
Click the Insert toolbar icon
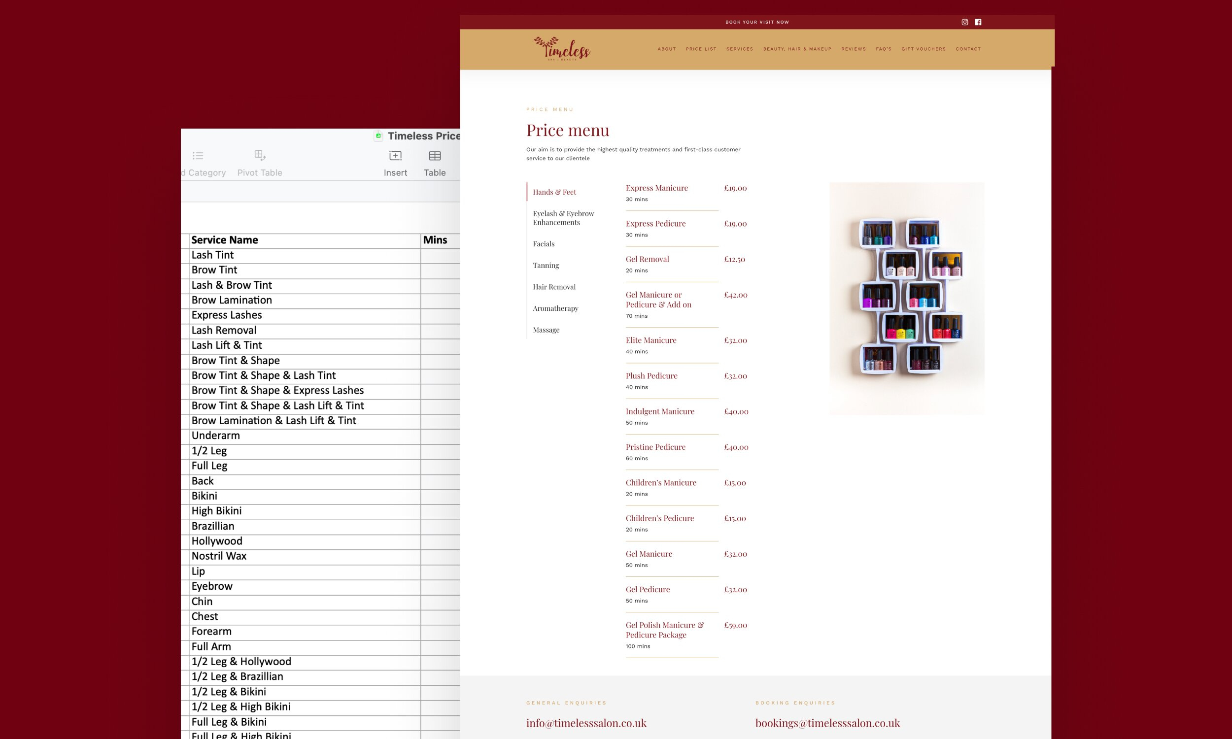click(x=395, y=156)
